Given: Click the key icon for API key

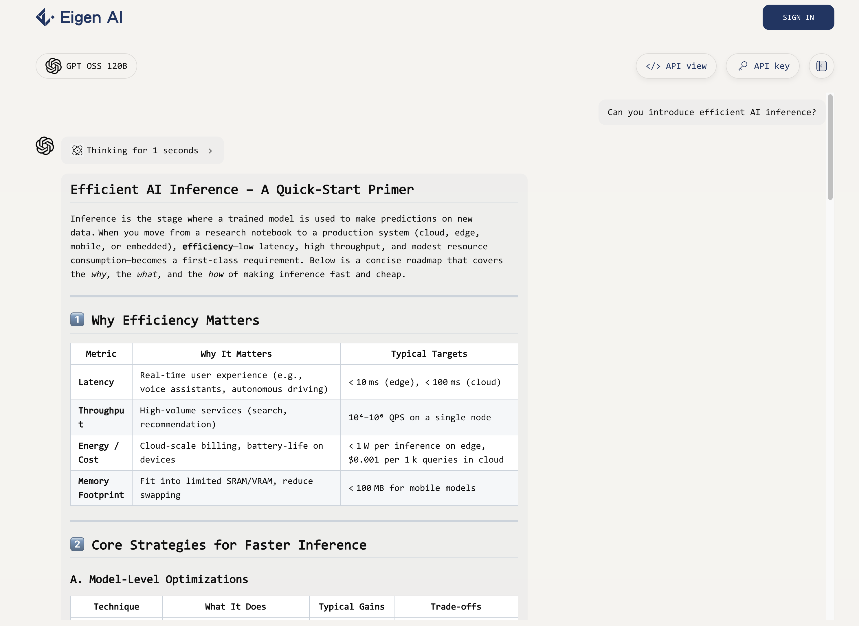Looking at the screenshot, I should click(x=743, y=66).
